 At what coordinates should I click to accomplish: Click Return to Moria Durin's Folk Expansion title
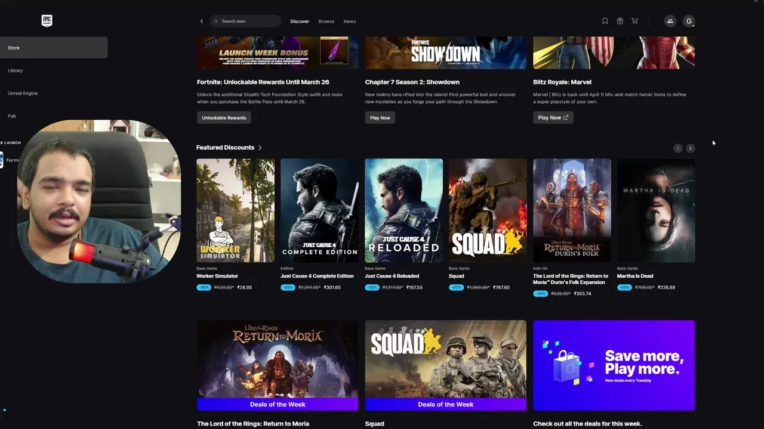[x=571, y=279]
